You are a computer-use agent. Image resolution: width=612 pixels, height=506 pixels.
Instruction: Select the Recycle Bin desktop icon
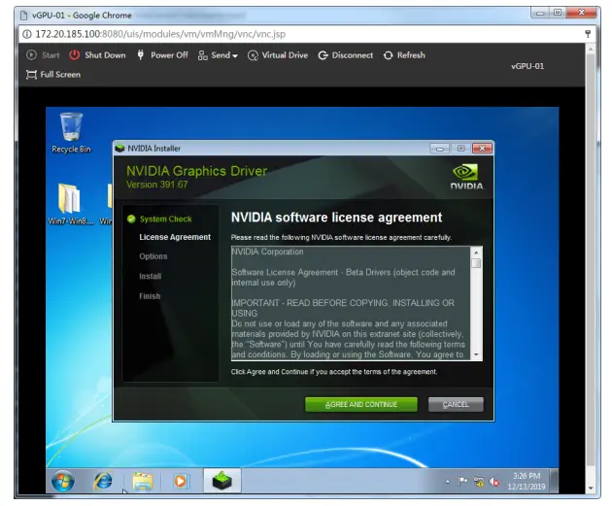pyautogui.click(x=71, y=133)
